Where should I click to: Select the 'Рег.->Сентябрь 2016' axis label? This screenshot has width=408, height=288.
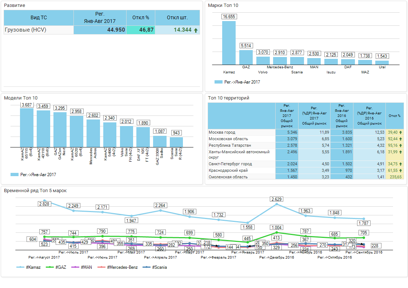point(364,252)
